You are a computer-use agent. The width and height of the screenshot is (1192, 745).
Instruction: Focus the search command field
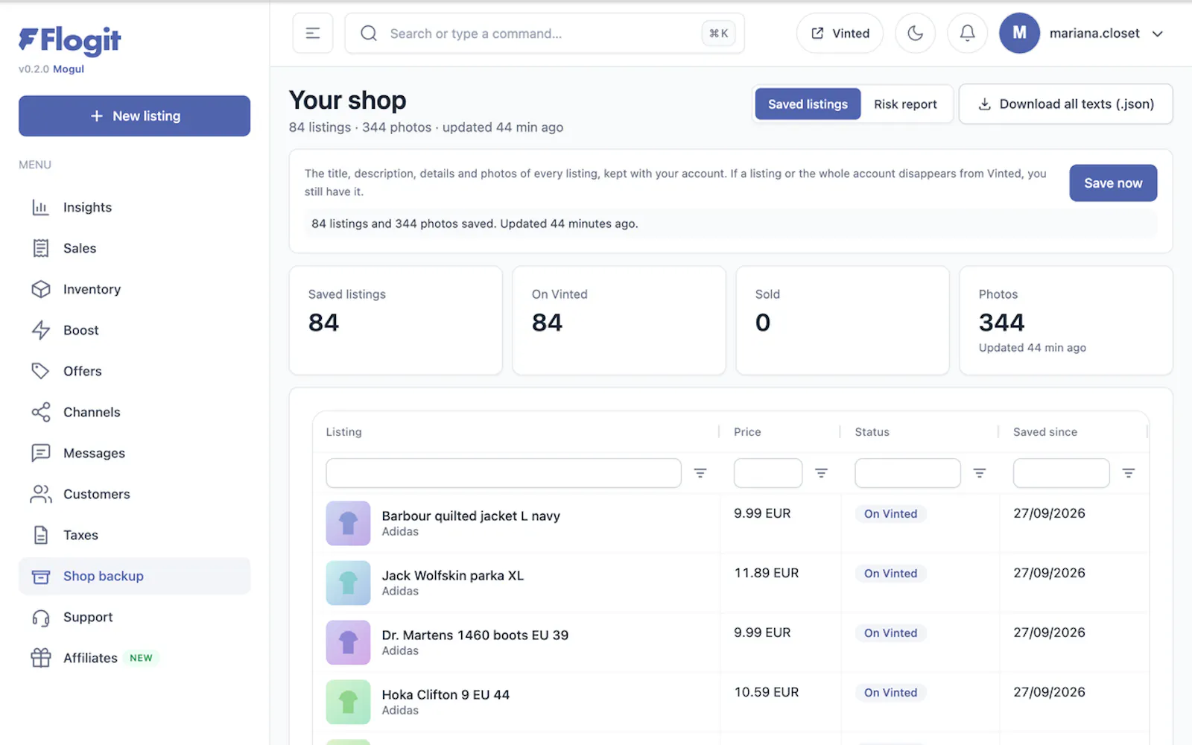[x=545, y=34]
